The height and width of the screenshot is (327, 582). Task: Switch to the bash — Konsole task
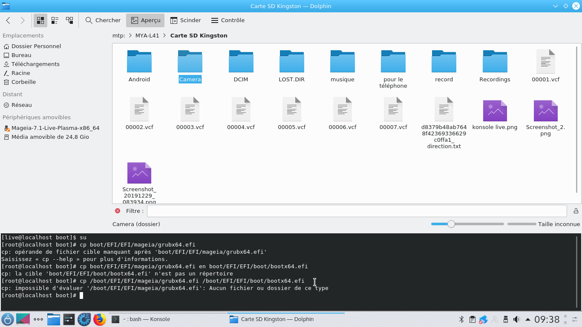tap(167, 319)
